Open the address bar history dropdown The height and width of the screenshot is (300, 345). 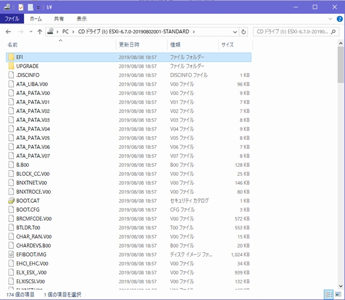pyautogui.click(x=235, y=32)
